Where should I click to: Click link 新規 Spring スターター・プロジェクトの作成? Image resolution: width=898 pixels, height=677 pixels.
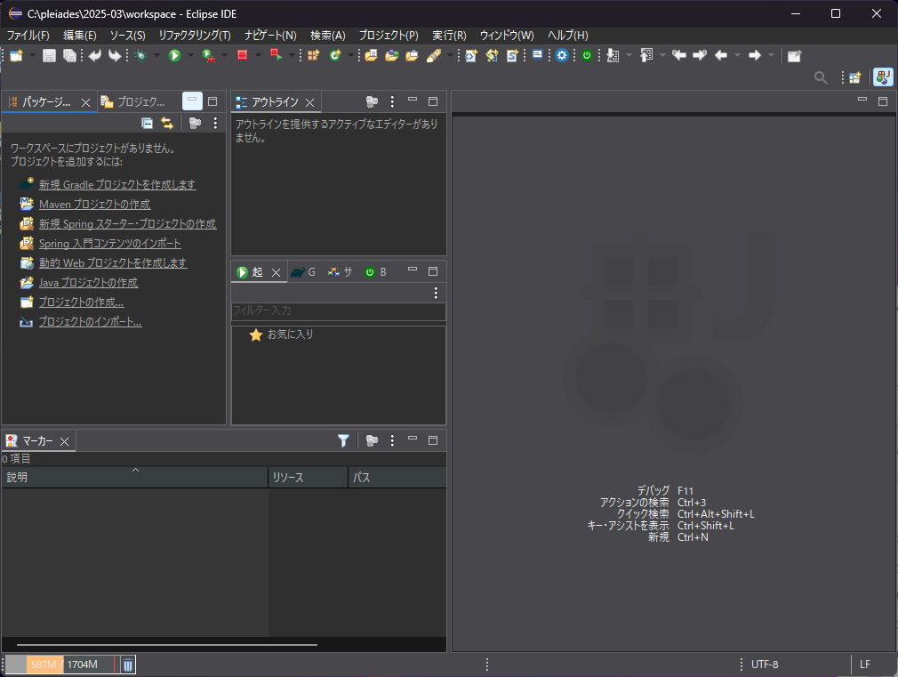[128, 223]
